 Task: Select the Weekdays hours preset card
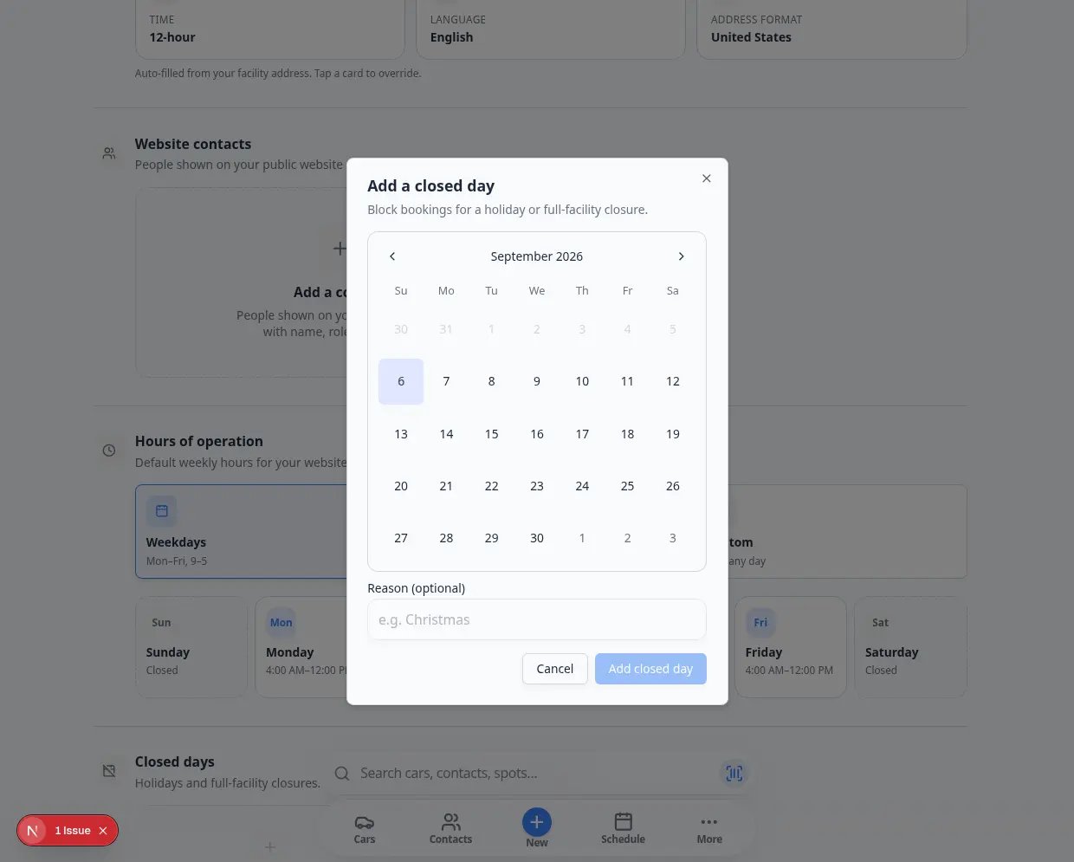tap(243, 531)
